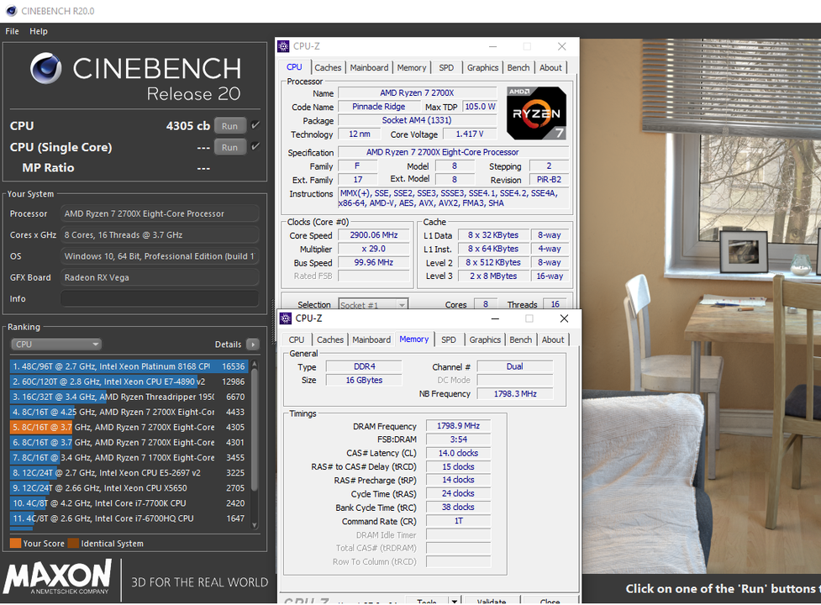
Task: Click the CPU-Z icon of the lower CPU-Z window
Action: (286, 318)
